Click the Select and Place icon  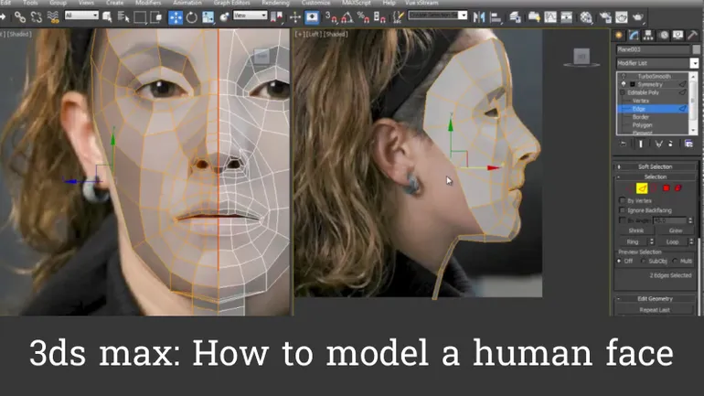coord(224,17)
